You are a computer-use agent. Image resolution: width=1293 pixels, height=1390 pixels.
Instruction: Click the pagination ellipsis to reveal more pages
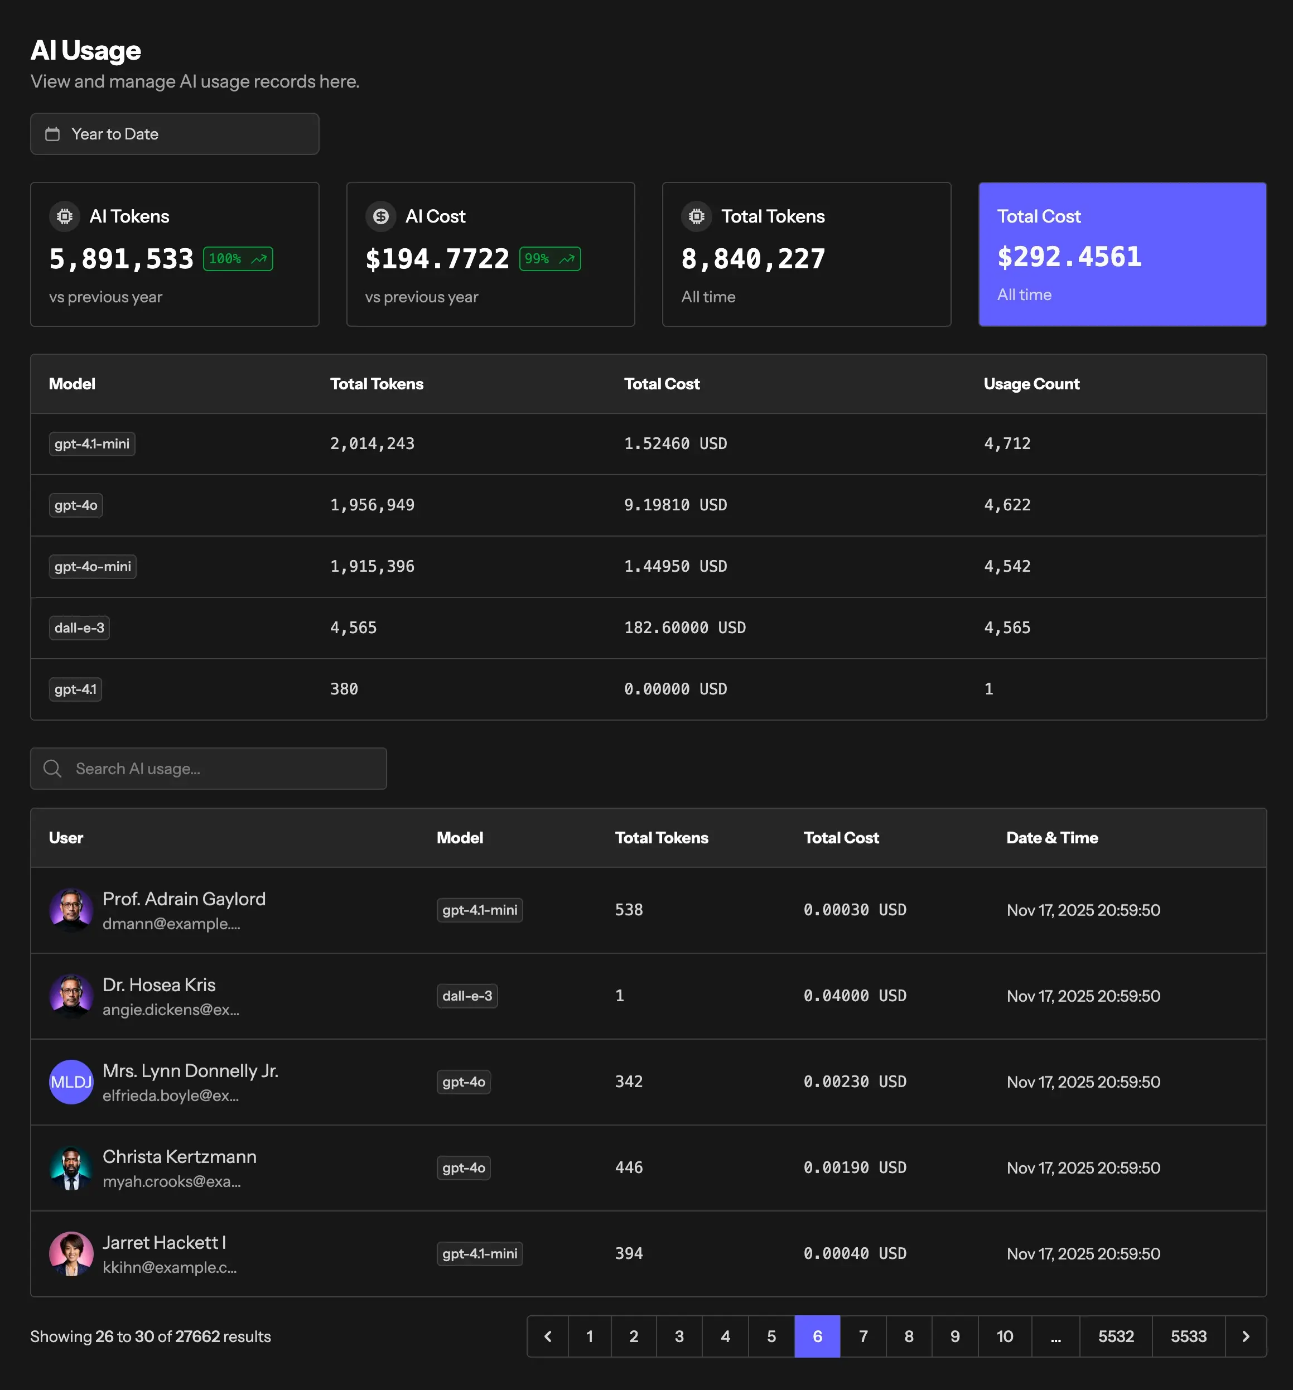coord(1056,1336)
